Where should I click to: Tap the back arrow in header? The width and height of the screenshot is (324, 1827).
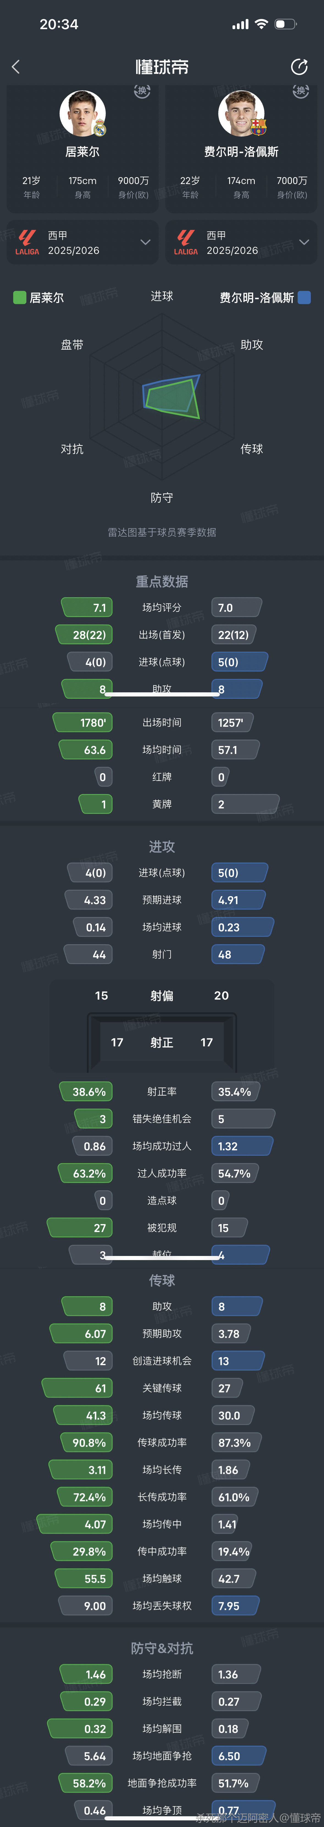pos(16,67)
